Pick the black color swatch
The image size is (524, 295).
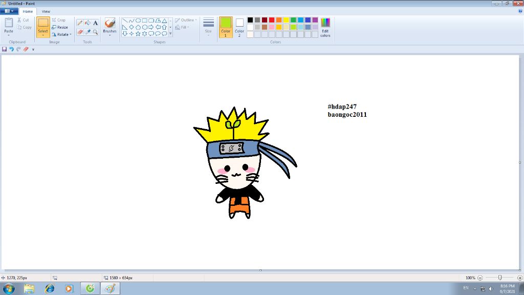(250, 20)
